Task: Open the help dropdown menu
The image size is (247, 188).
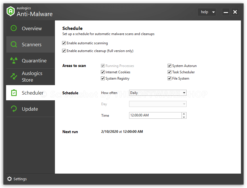Action: tap(207, 12)
